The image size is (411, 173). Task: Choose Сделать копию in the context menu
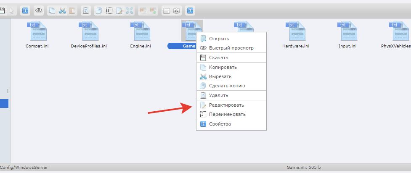(x=231, y=86)
